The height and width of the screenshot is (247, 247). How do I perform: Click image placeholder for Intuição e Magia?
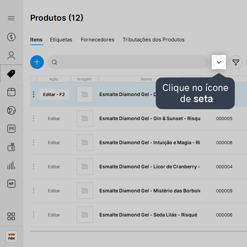[x=85, y=142]
